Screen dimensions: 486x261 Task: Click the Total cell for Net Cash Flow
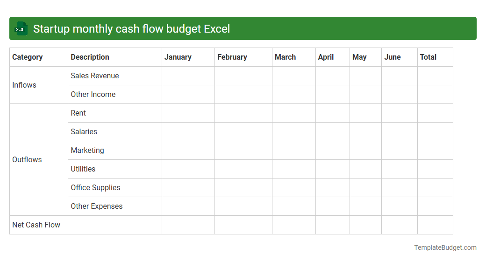(x=435, y=225)
